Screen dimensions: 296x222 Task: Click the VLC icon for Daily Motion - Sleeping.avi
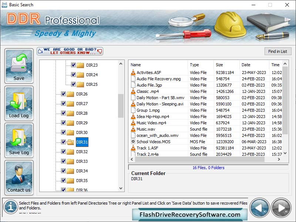point(133,104)
